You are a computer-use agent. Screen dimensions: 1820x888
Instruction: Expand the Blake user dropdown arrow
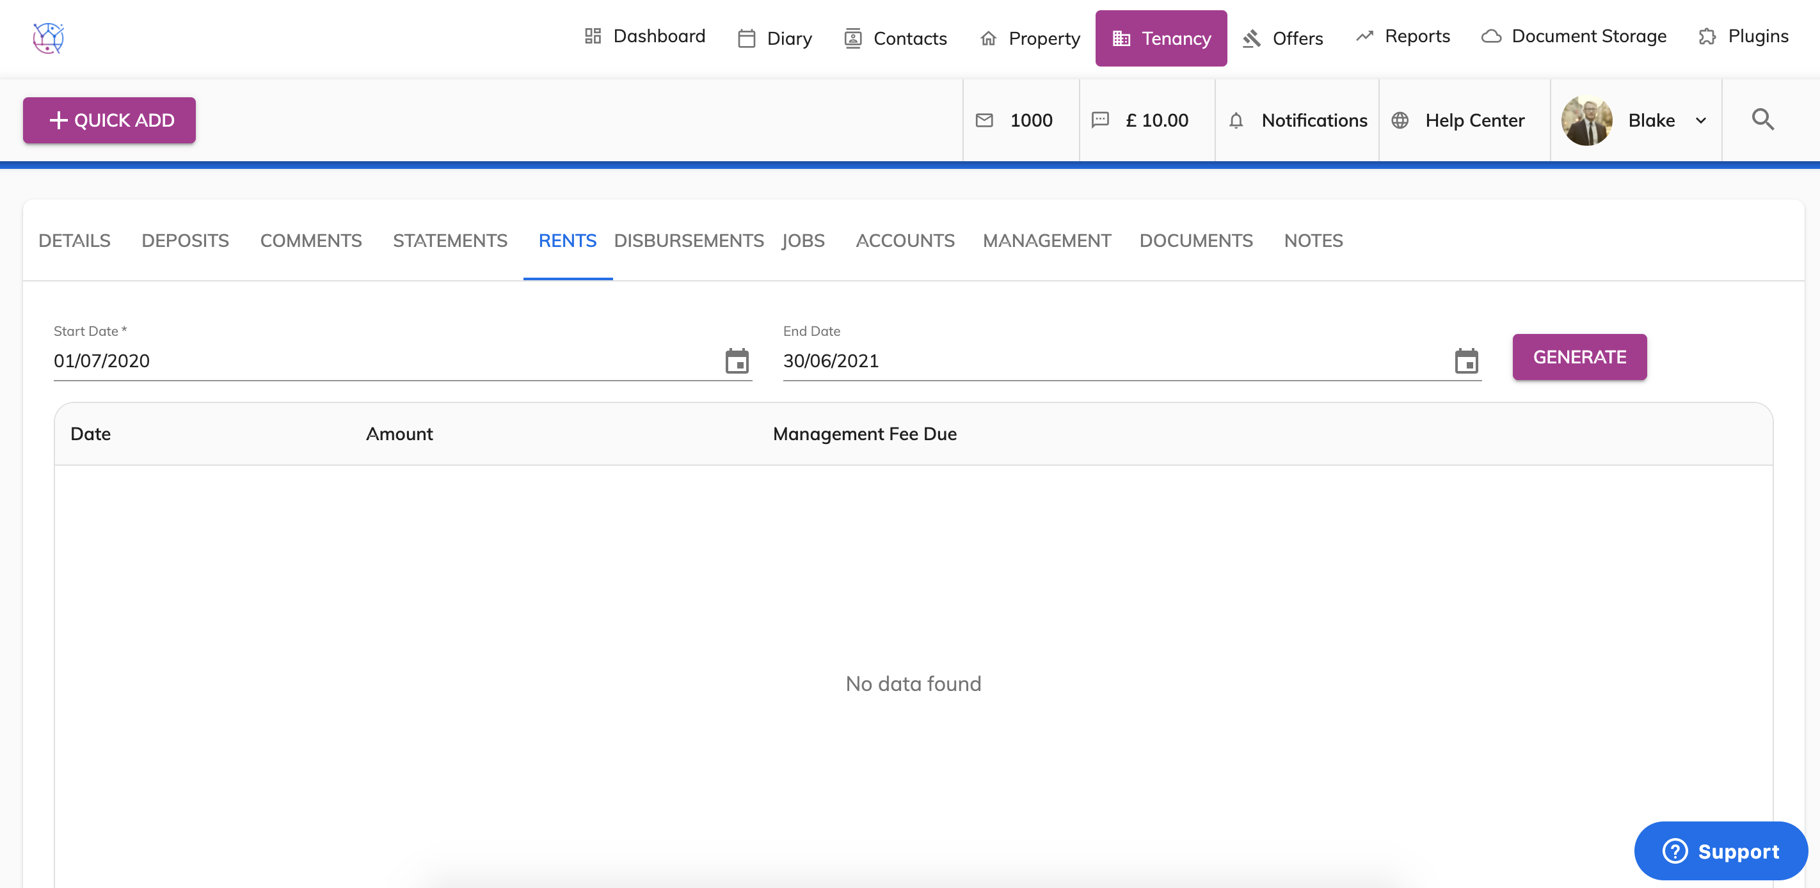[1702, 121]
